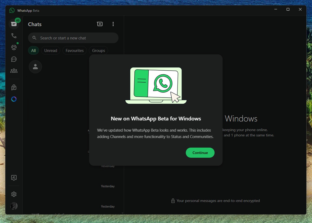Open the feedback icon in sidebar
Screen dimensions: 312x223
[x=14, y=178]
